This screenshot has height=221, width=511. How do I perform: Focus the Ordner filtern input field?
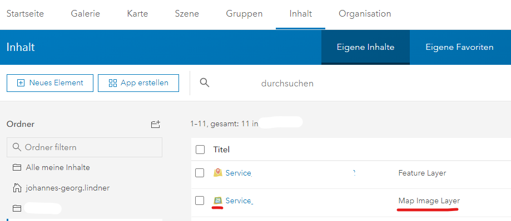[85, 147]
